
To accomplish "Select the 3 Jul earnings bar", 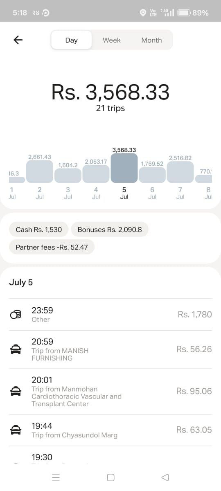I will point(68,176).
